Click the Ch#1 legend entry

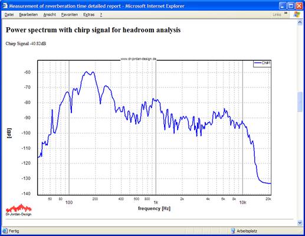(x=262, y=63)
